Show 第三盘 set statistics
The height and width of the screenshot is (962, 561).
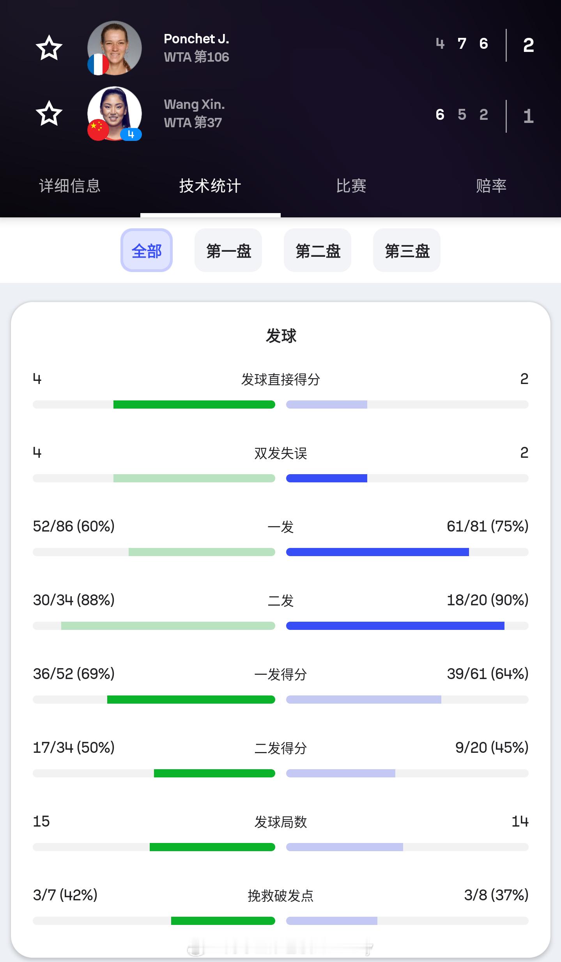click(407, 250)
